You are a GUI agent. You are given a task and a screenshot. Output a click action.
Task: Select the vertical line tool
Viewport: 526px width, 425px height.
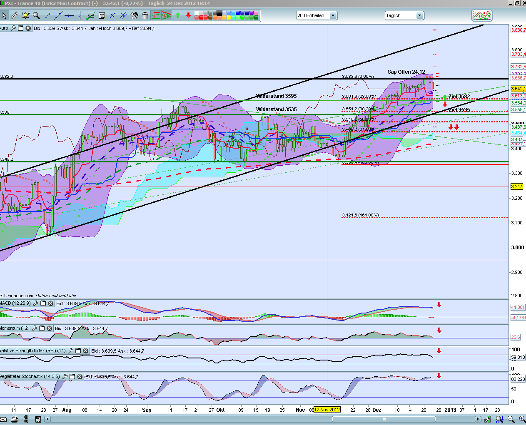tap(80, 15)
